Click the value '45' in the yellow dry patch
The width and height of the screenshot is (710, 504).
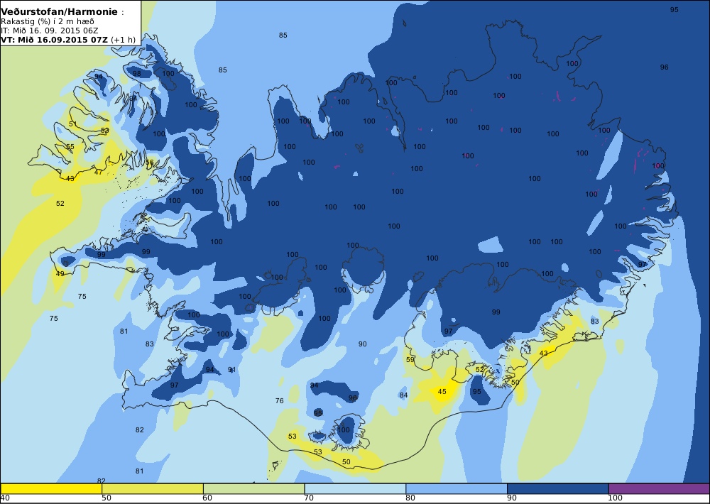pos(442,392)
